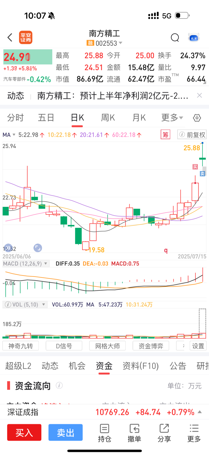Switch to 资料(F10) tab
The height and width of the screenshot is (456, 209).
coord(141,366)
